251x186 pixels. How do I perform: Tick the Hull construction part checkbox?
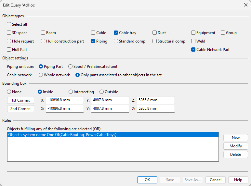[43, 41]
